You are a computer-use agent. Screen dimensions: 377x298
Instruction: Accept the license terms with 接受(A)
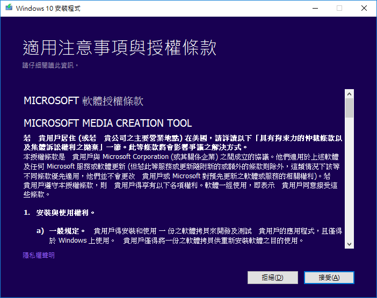tap(329, 278)
